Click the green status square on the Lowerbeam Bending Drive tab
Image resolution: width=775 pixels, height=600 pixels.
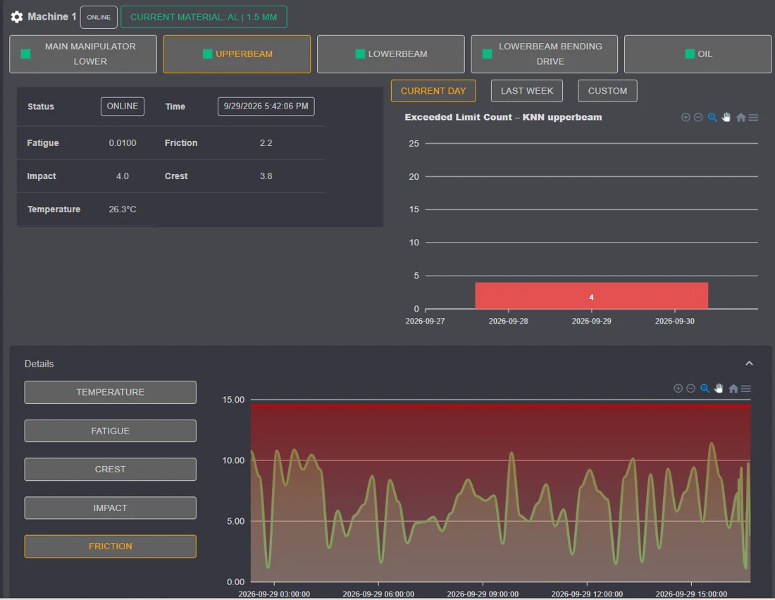488,54
